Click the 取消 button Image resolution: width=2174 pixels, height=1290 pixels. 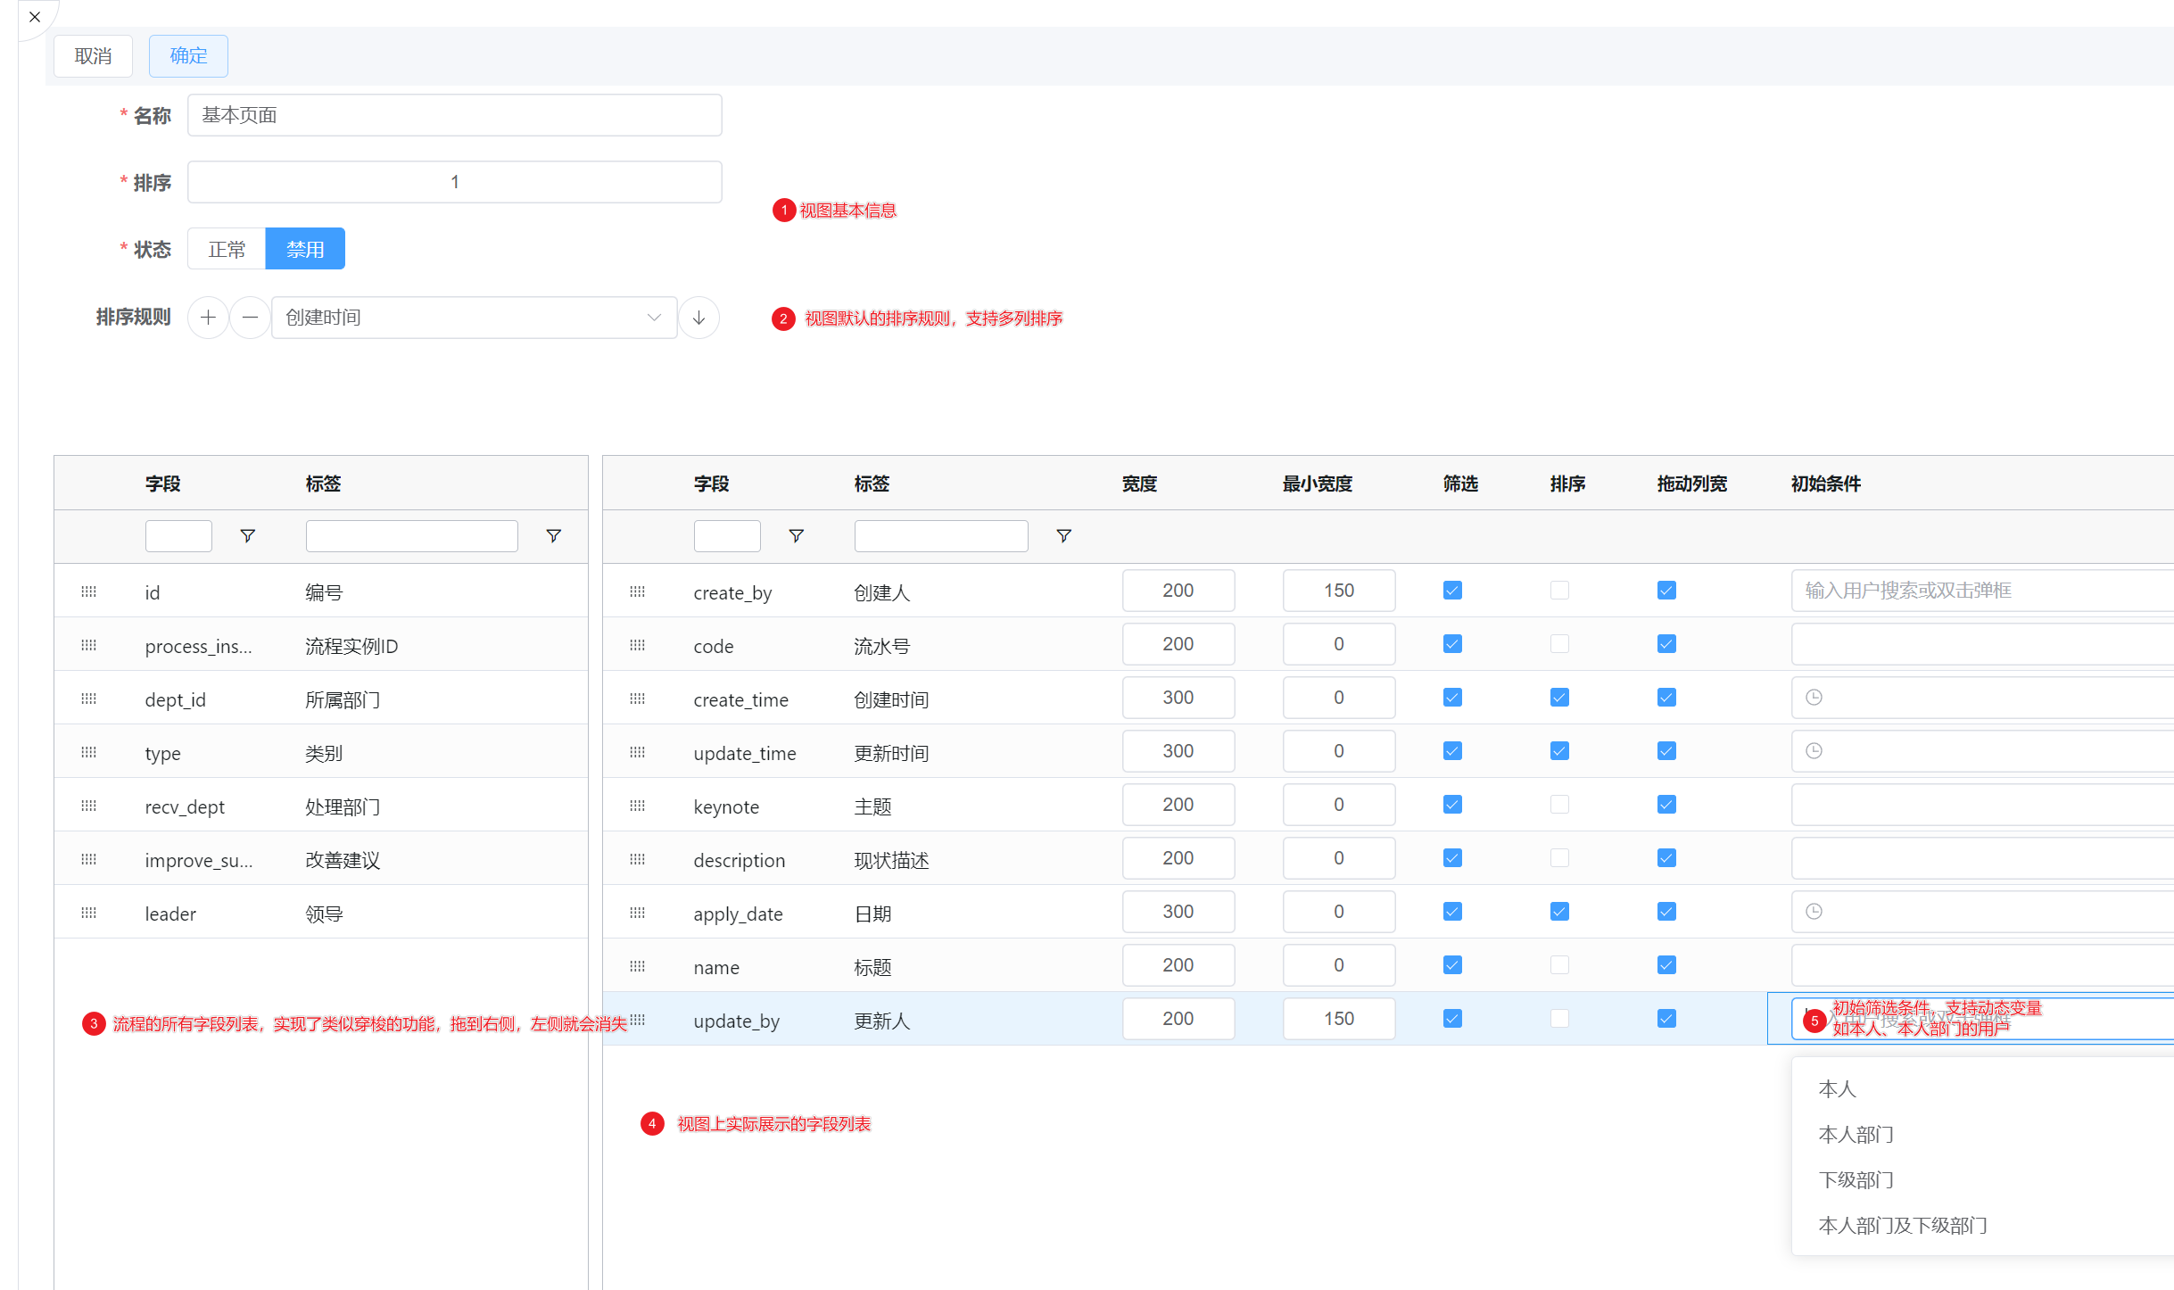click(93, 56)
